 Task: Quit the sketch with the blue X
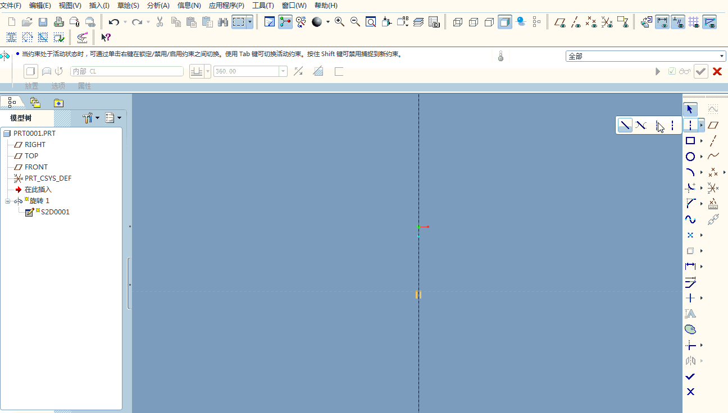690,392
